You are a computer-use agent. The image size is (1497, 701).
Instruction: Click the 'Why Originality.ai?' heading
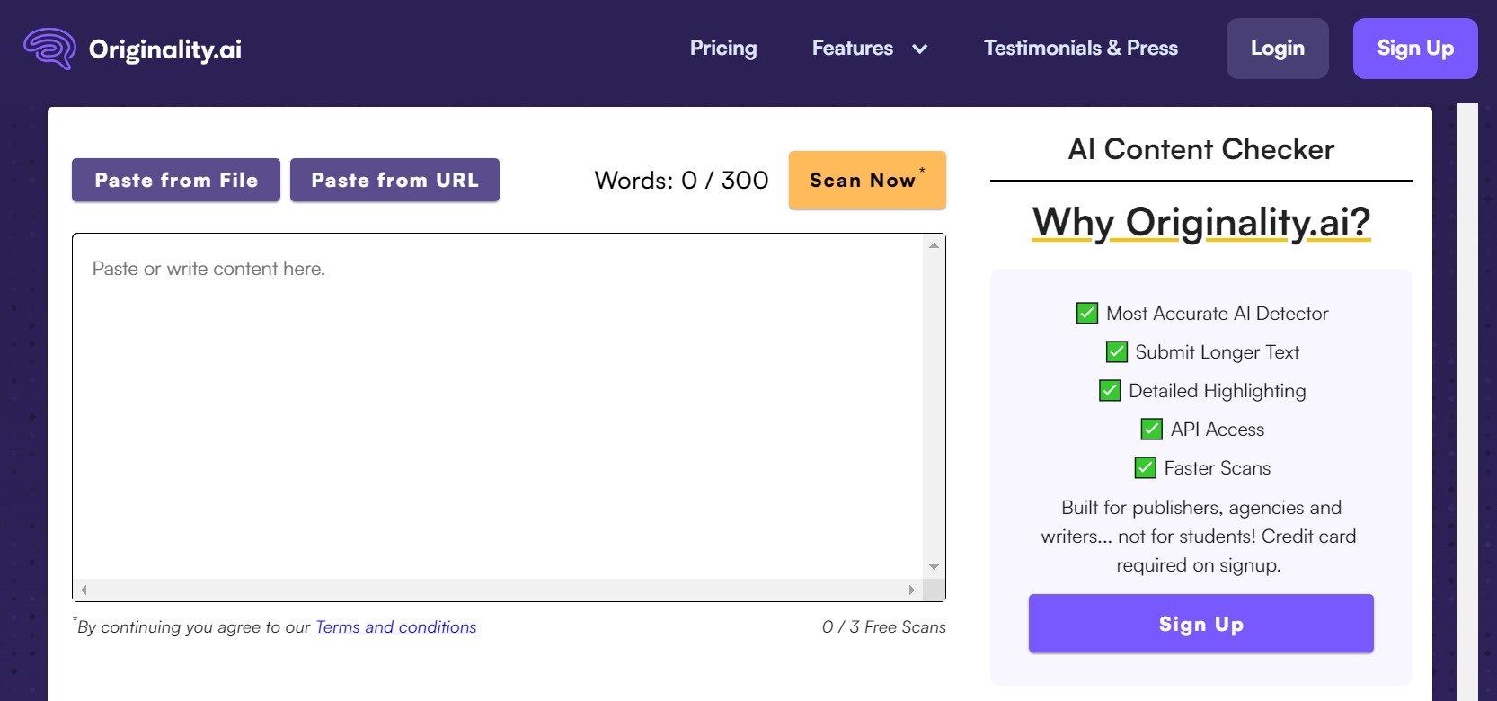(1201, 222)
